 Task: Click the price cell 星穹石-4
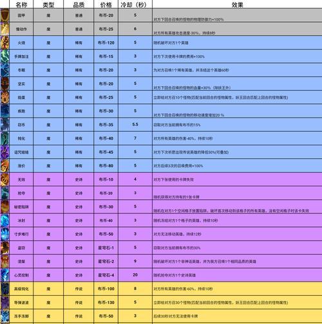(106, 275)
